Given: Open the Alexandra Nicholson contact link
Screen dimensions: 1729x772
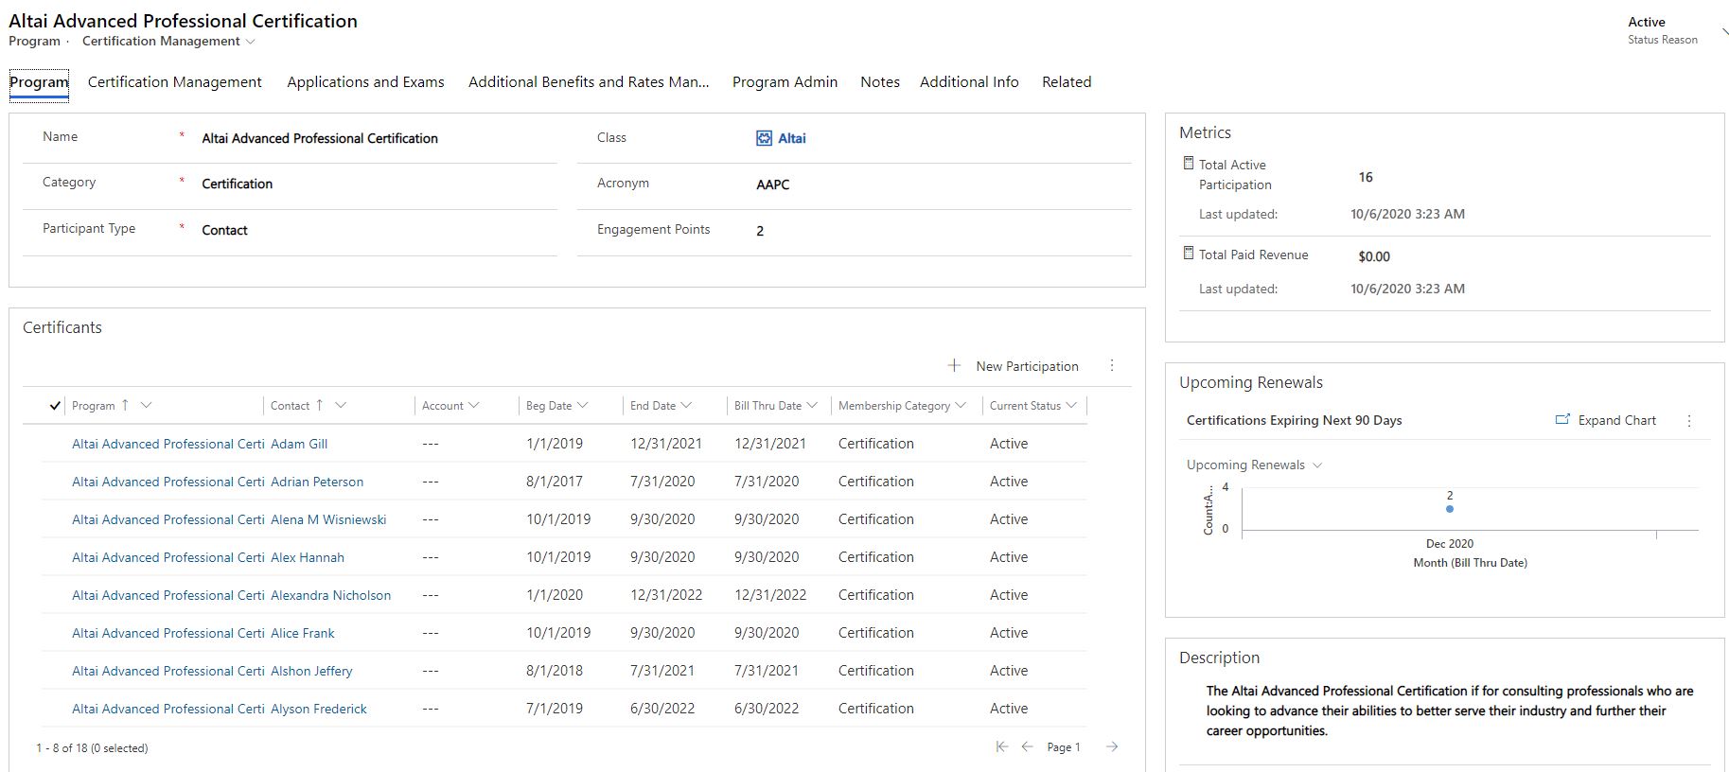Looking at the screenshot, I should pos(330,595).
